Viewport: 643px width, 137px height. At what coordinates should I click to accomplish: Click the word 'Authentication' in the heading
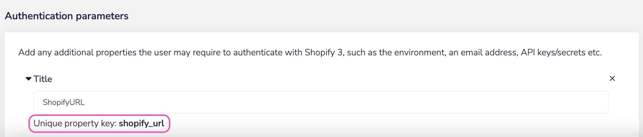tap(39, 16)
